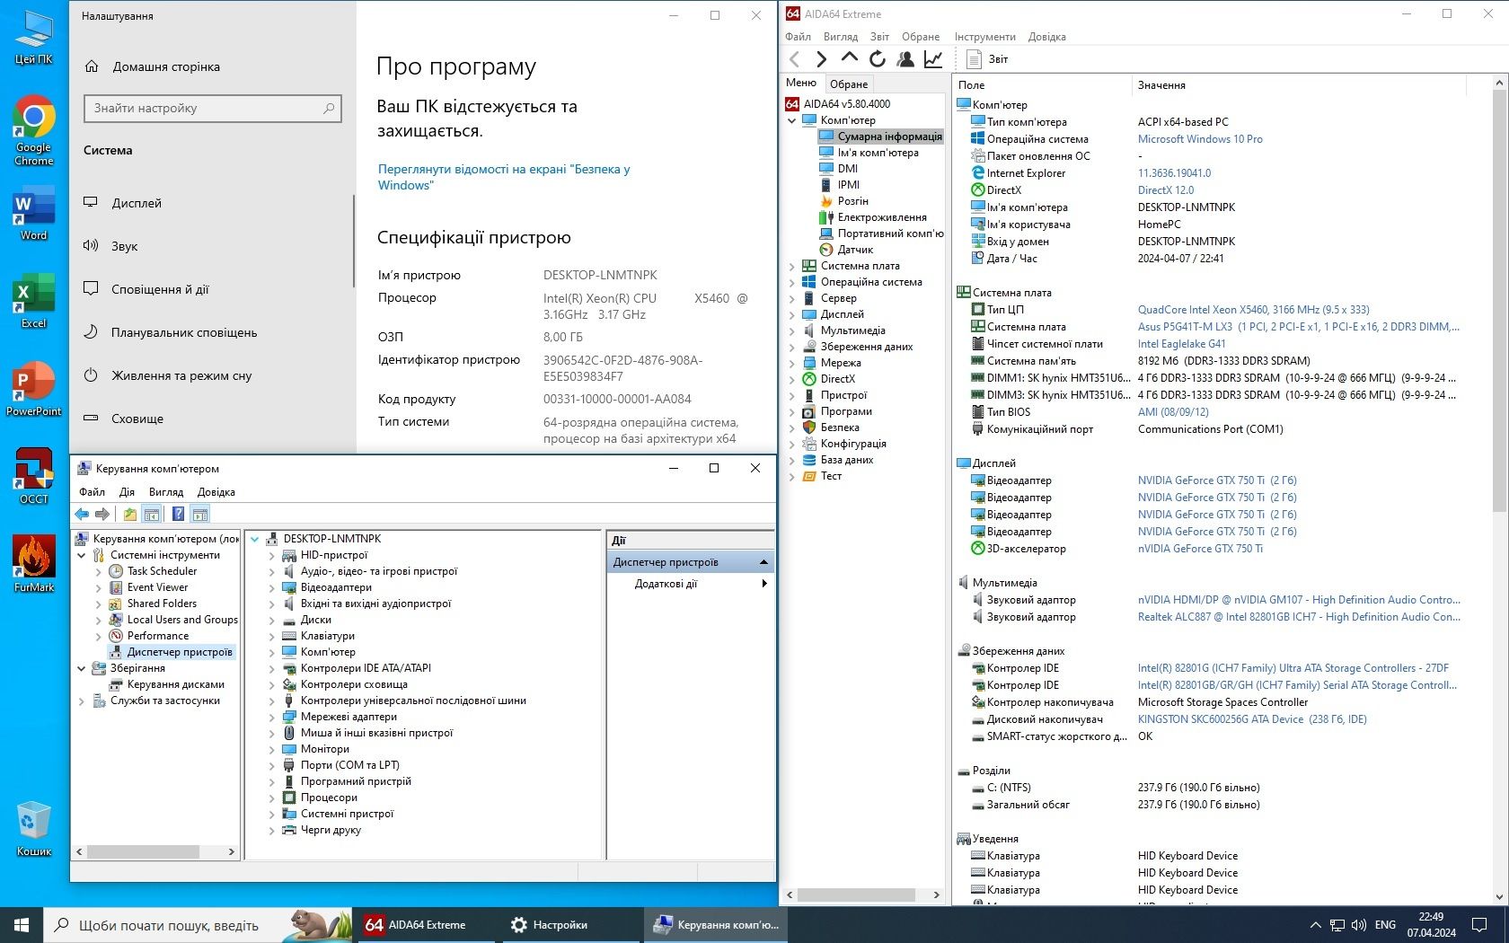Expand Мережеві адаптери in Device Manager
1509x943 pixels.
pyautogui.click(x=271, y=717)
